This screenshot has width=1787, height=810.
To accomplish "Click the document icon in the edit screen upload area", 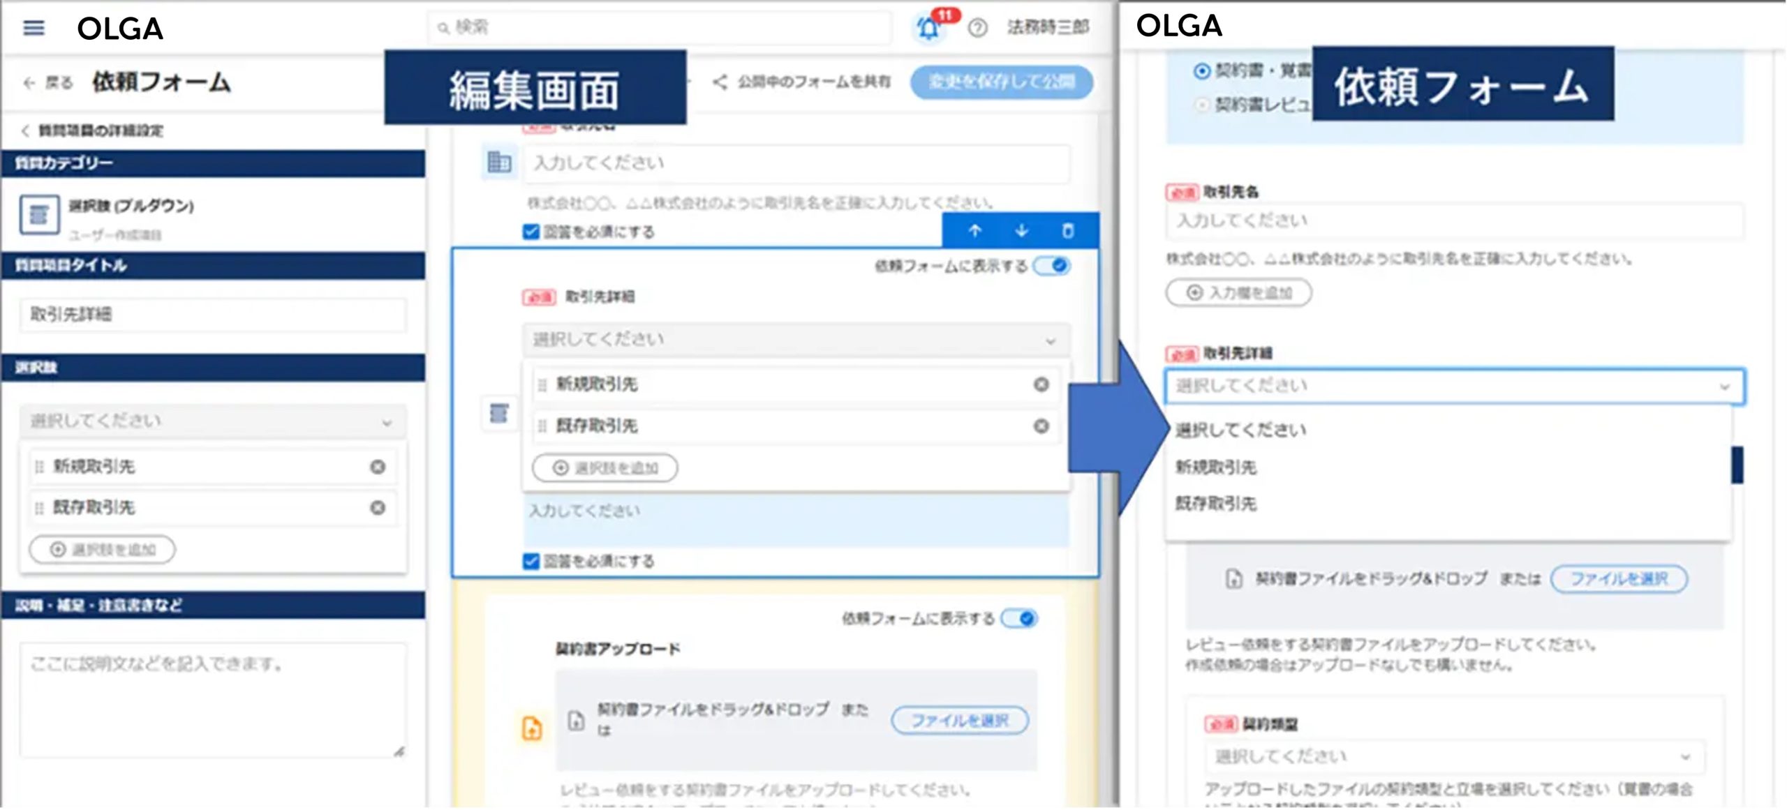I will 576,720.
